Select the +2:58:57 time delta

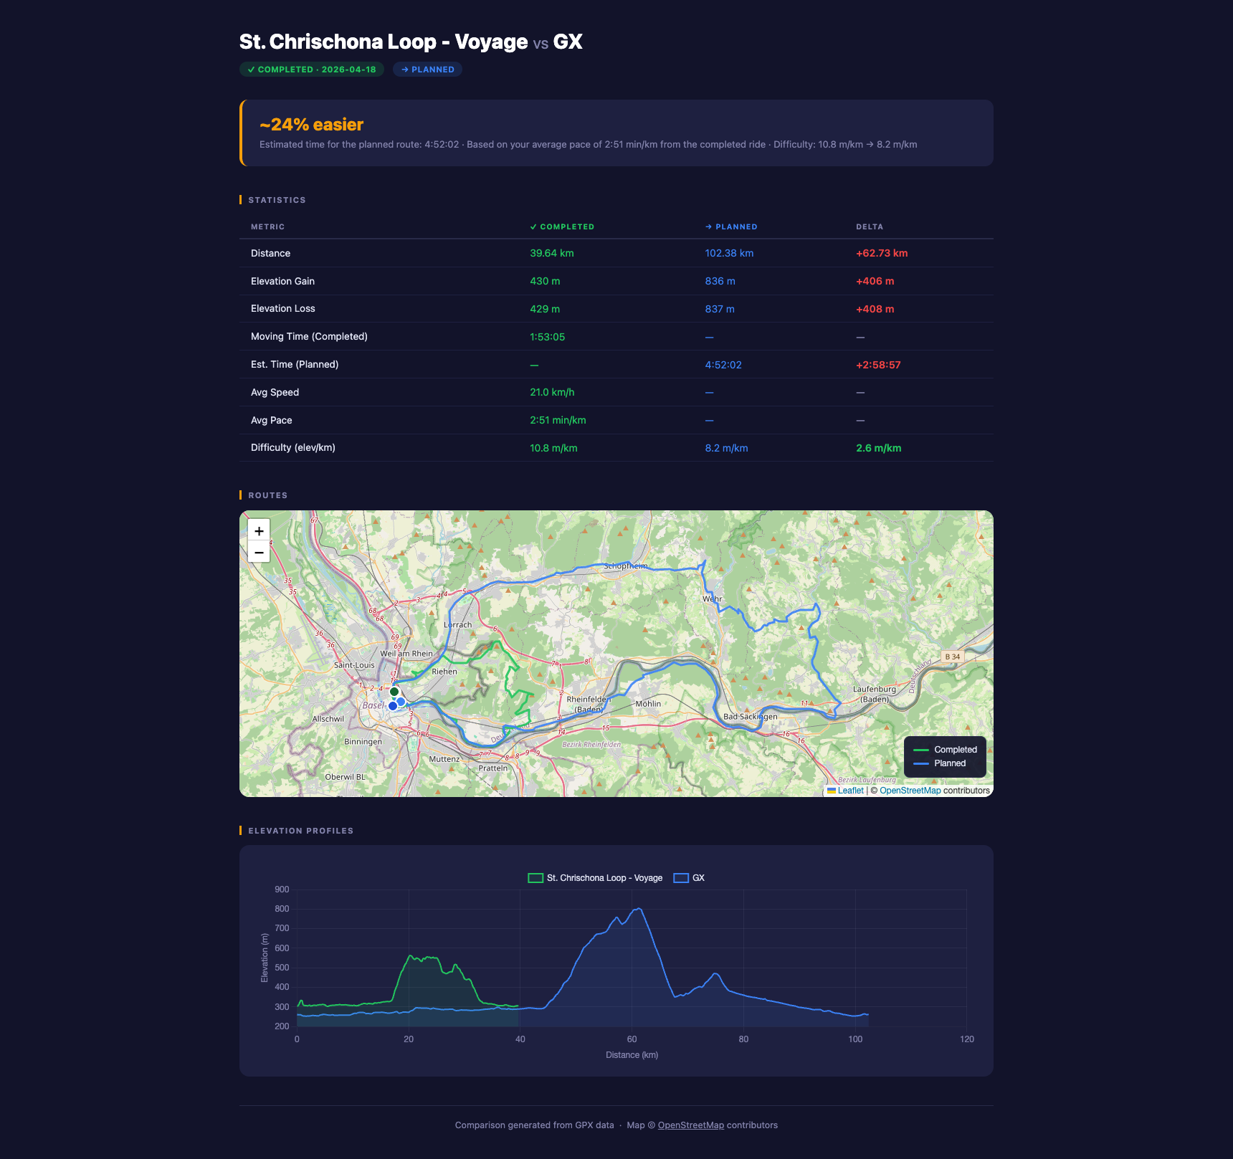(x=878, y=365)
